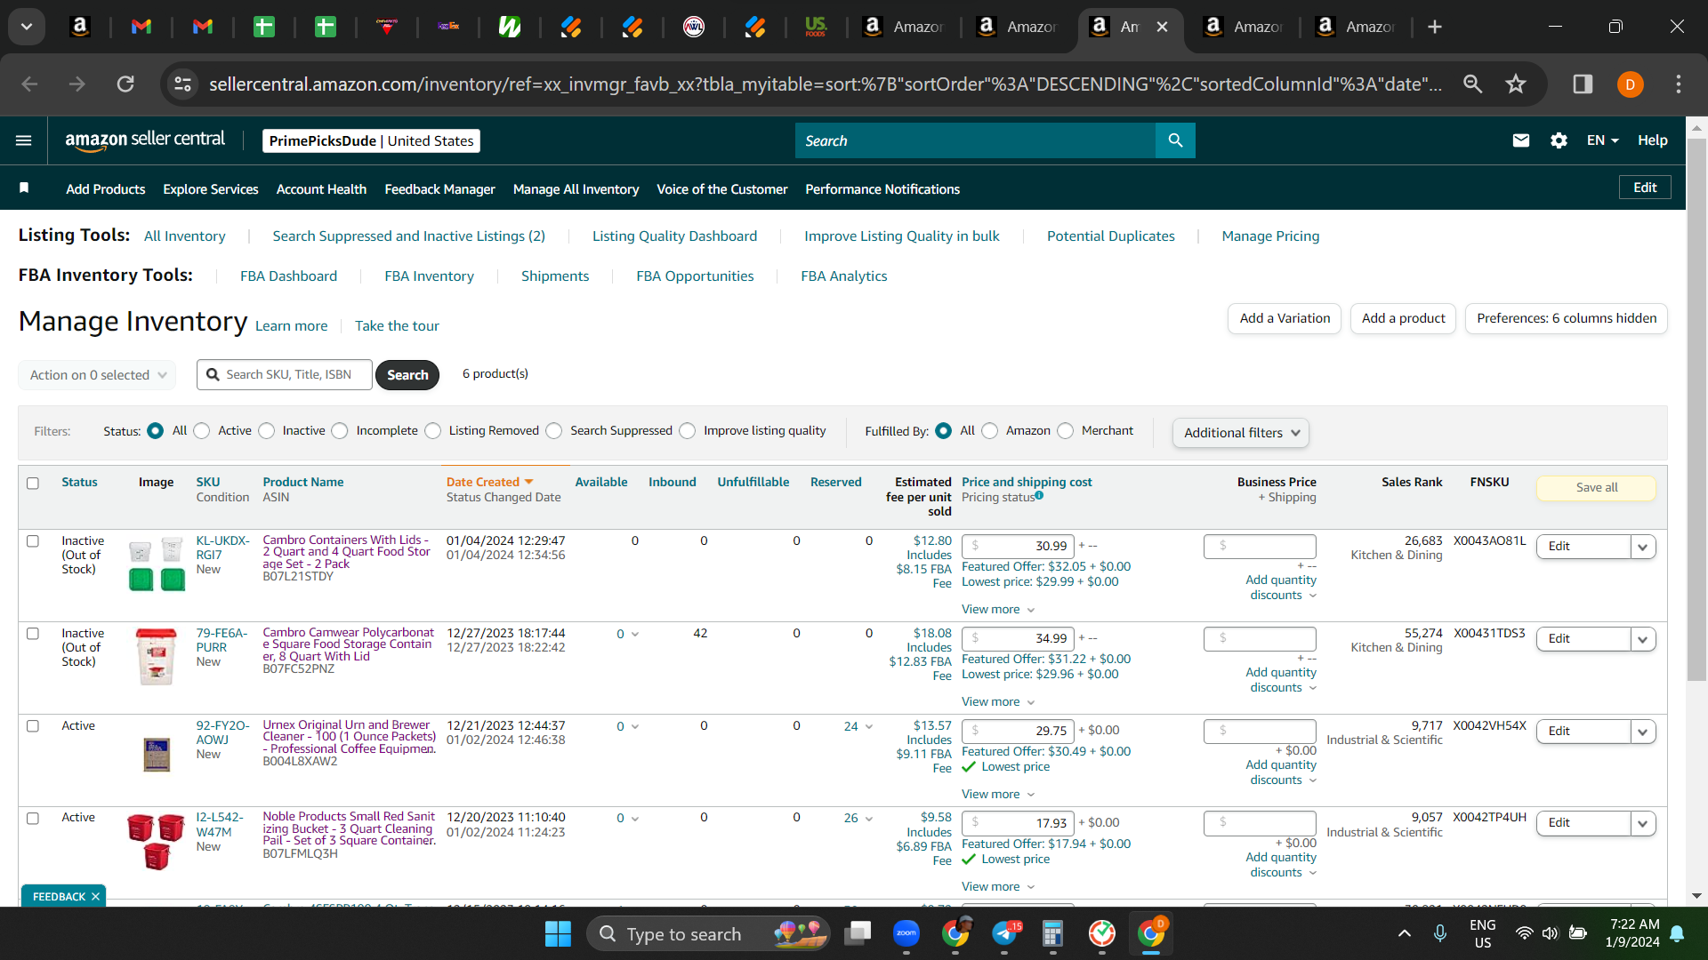Click the Amazon Seller Central logo
This screenshot has height=960, width=1708.
pos(145,140)
